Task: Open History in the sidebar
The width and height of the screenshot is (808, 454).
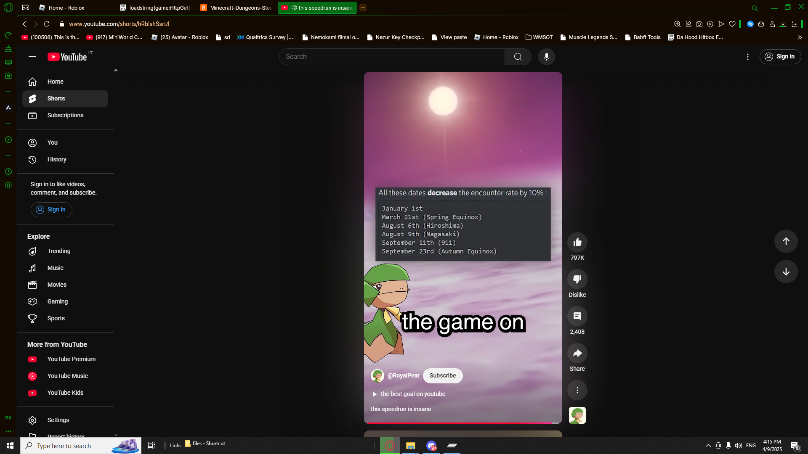Action: (x=65, y=159)
